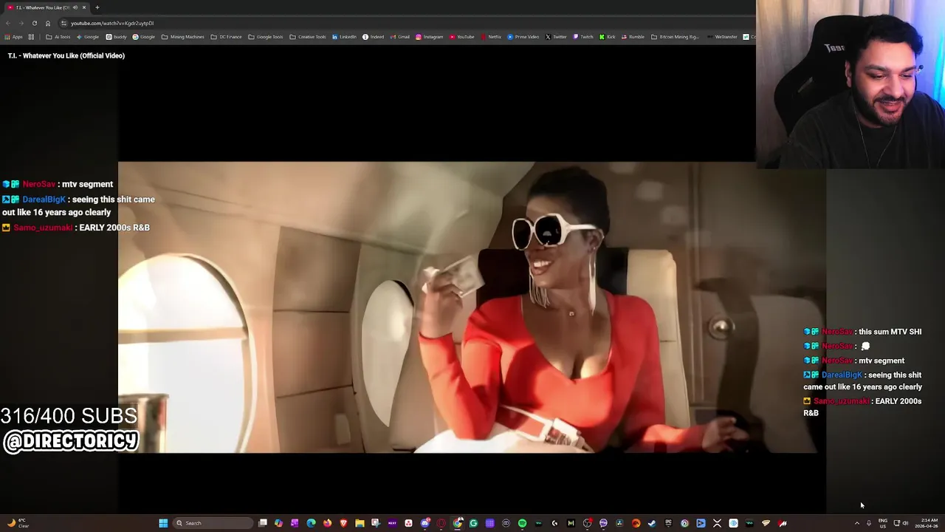
Task: Open the browser home page icon
Action: click(48, 23)
